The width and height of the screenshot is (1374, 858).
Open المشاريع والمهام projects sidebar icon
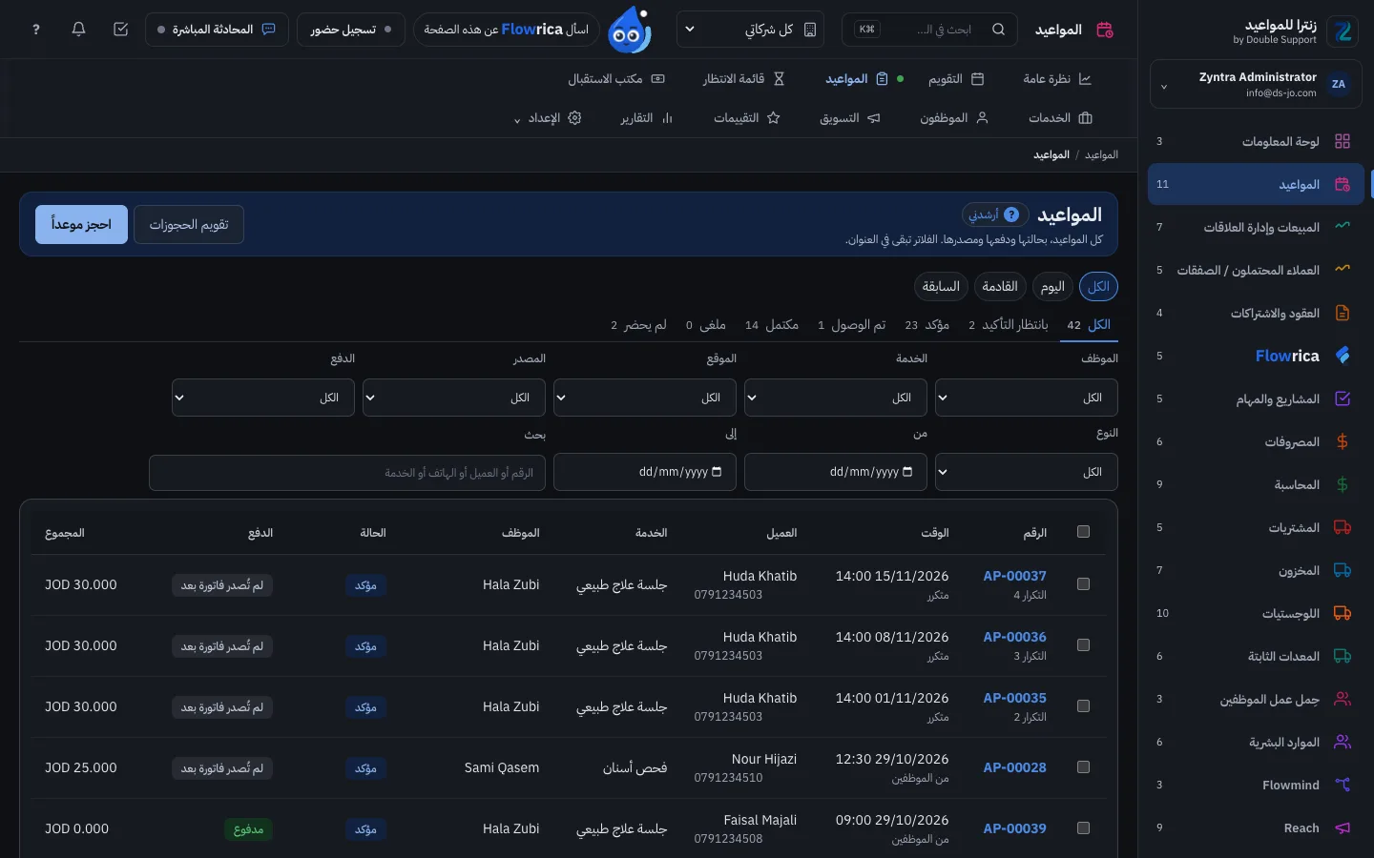[1343, 398]
